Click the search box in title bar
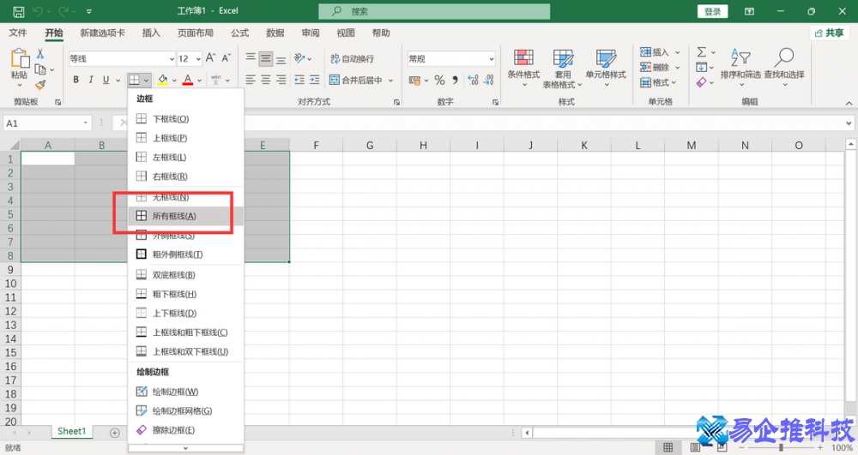The width and height of the screenshot is (858, 455). click(433, 11)
